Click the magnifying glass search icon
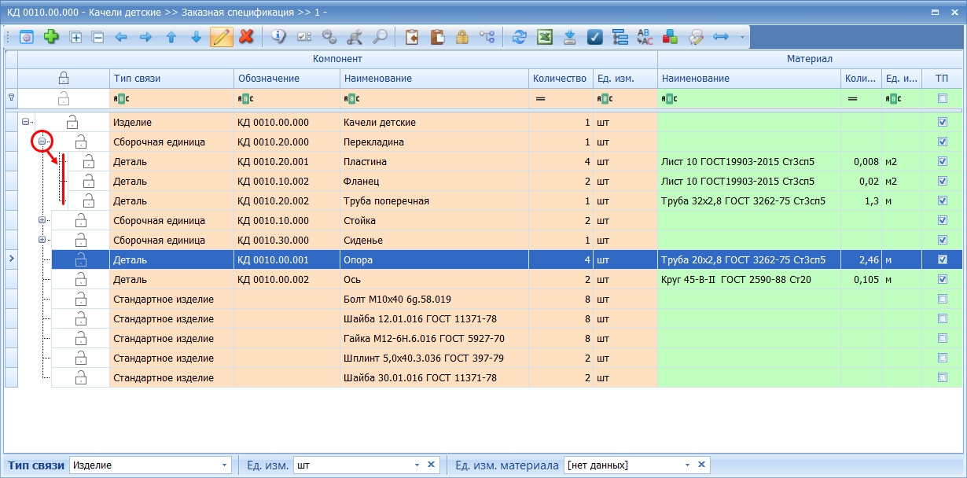The image size is (967, 478). coord(380,37)
